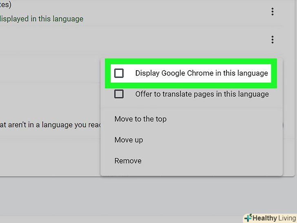297x223 pixels.
Task: Click the 'Display Google Chrome in this language' label
Action: 202,73
